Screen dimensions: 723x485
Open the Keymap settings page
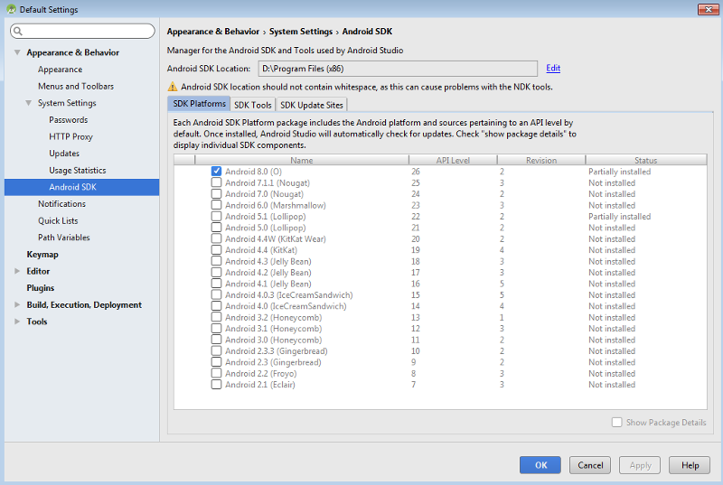pyautogui.click(x=42, y=255)
